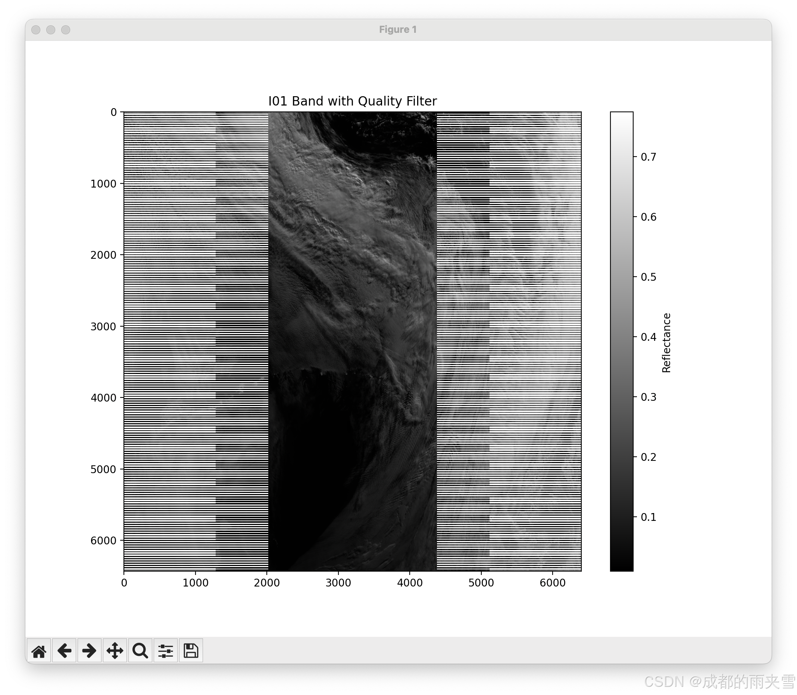Close the Figure 1 window
This screenshot has width=797, height=695.
coord(36,30)
